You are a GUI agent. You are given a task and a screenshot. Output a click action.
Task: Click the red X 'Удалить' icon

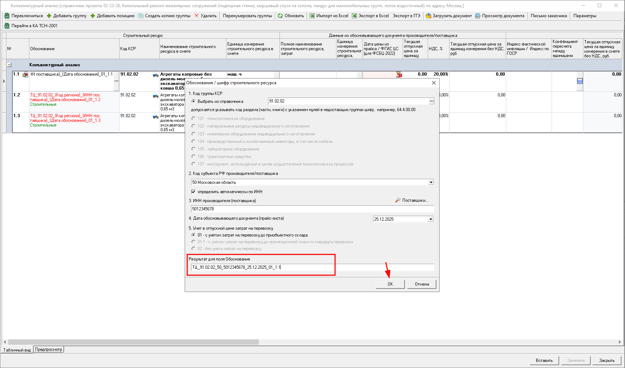click(197, 16)
